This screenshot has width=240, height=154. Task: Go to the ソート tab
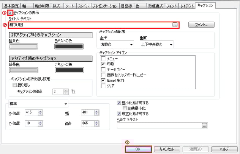(70, 6)
